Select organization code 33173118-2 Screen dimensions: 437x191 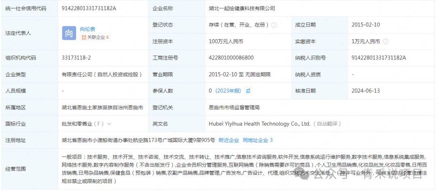click(x=76, y=58)
